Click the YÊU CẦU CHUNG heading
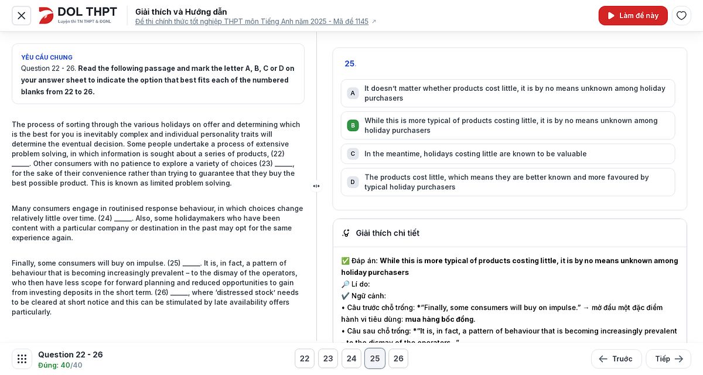This screenshot has height=375, width=703. click(47, 57)
